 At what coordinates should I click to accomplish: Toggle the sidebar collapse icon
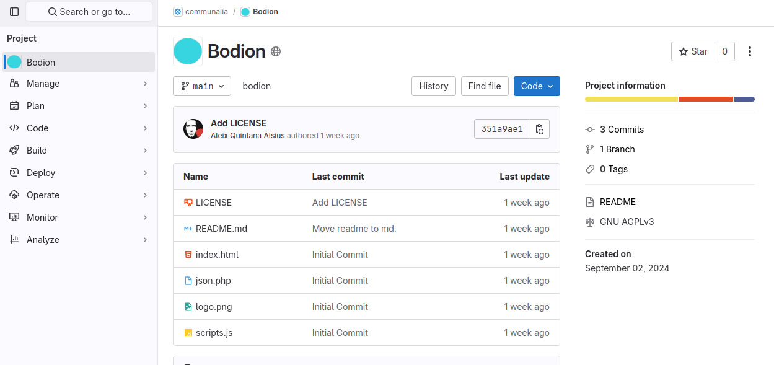[14, 12]
